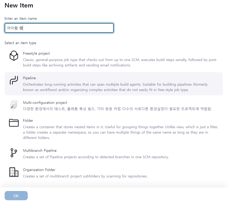
Task: Click the Freestyle project cube icon
Action: pyautogui.click(x=14, y=56)
